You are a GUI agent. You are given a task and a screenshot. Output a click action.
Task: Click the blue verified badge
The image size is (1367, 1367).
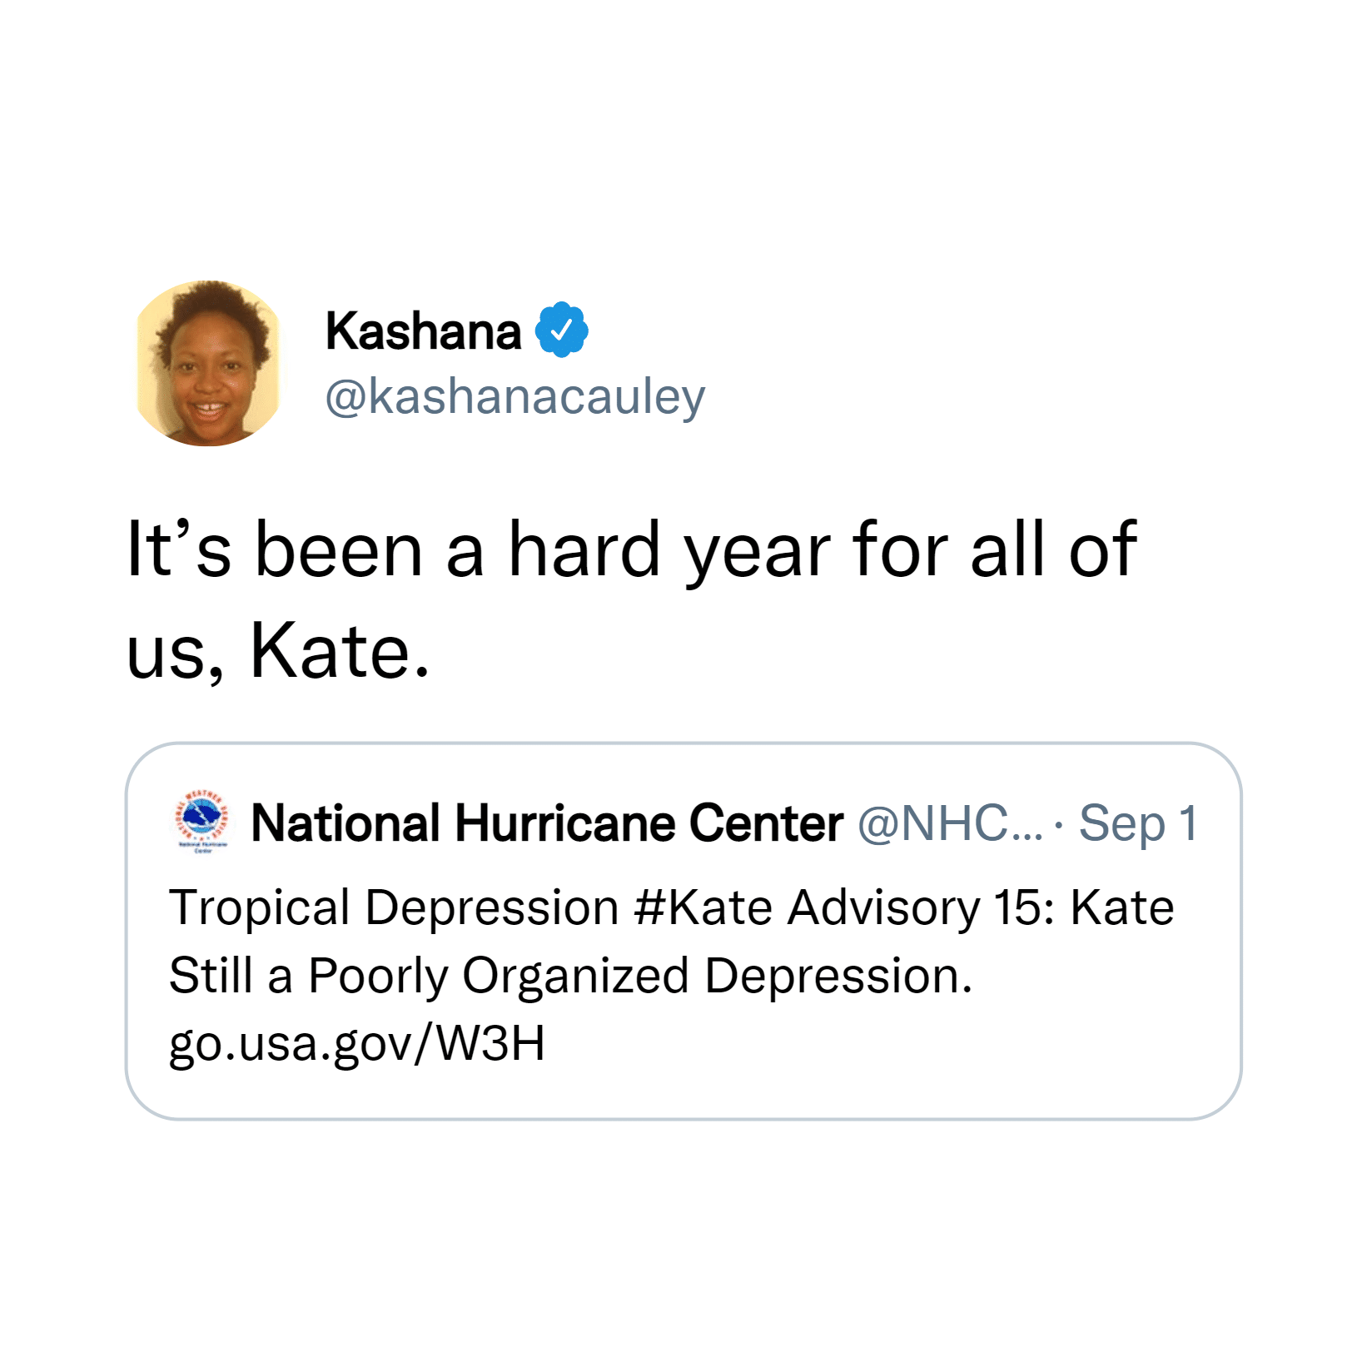coord(562,331)
